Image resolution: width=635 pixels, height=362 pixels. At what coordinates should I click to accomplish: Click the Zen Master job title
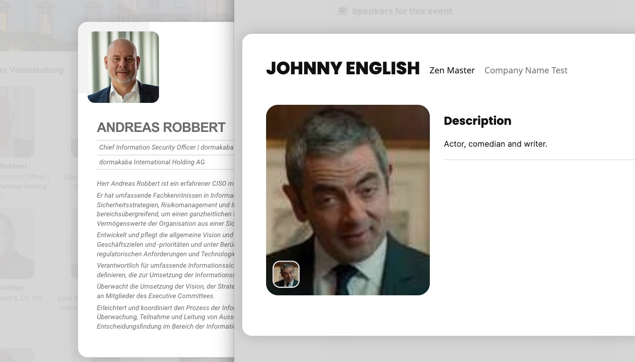(x=452, y=70)
